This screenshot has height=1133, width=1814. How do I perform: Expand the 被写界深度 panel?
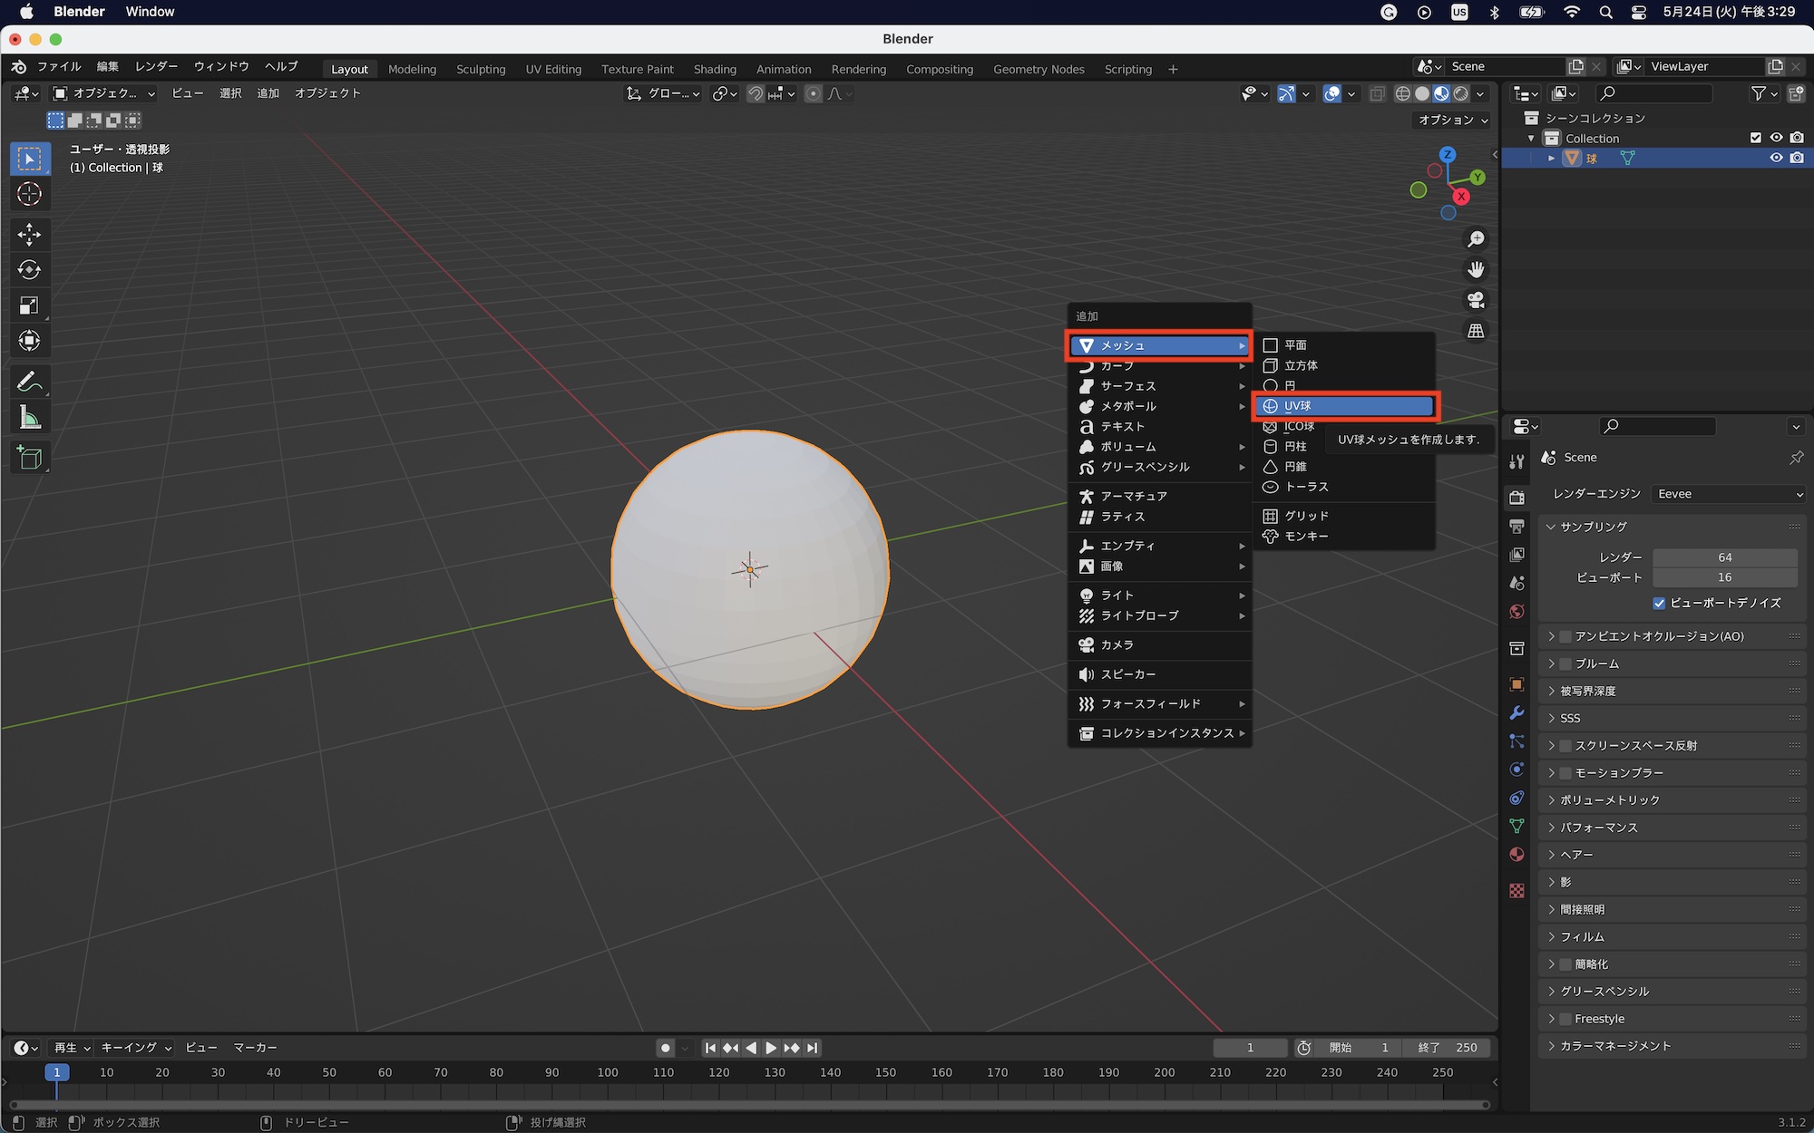(x=1587, y=691)
